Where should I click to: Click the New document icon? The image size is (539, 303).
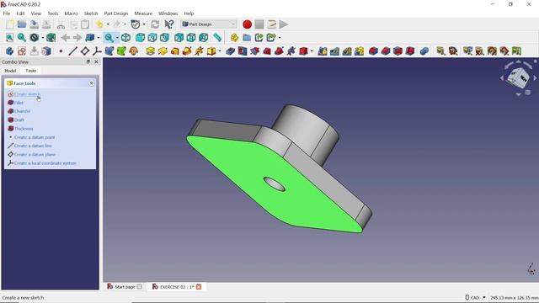[9, 24]
